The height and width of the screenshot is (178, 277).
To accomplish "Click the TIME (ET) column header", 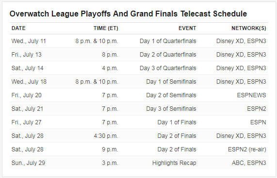I will click(106, 28).
